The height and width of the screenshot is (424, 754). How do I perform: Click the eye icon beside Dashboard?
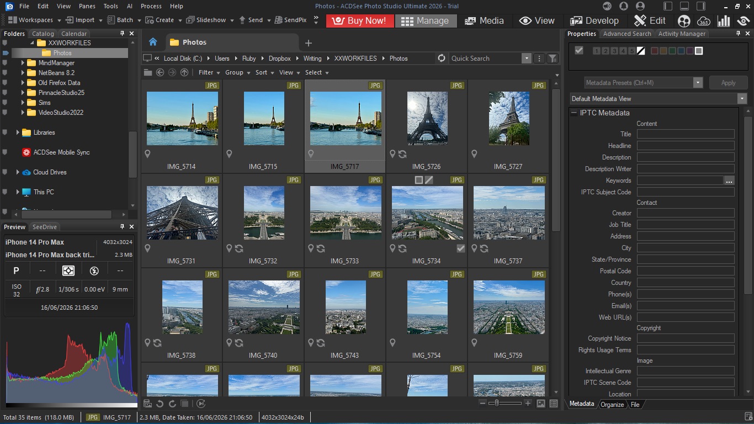tap(743, 21)
